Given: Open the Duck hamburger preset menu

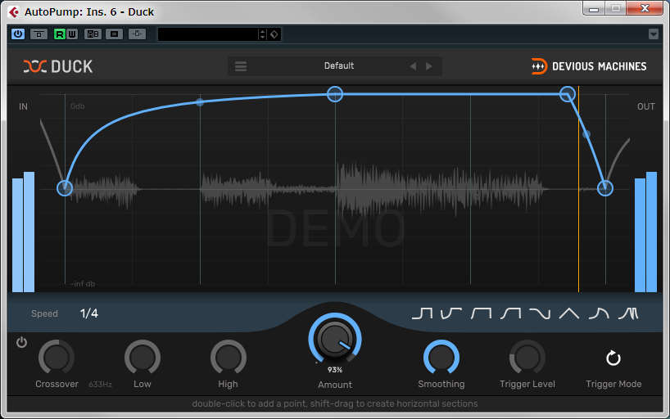Looking at the screenshot, I should coord(241,66).
